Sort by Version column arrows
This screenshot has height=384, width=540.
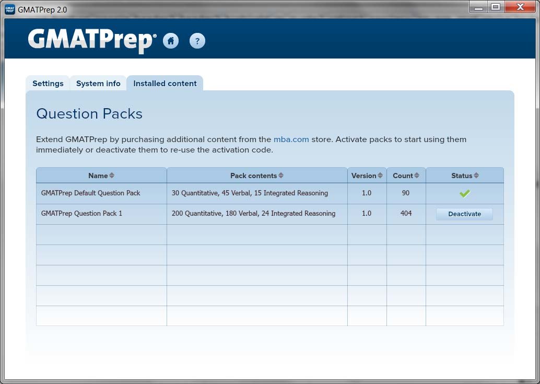coord(380,176)
